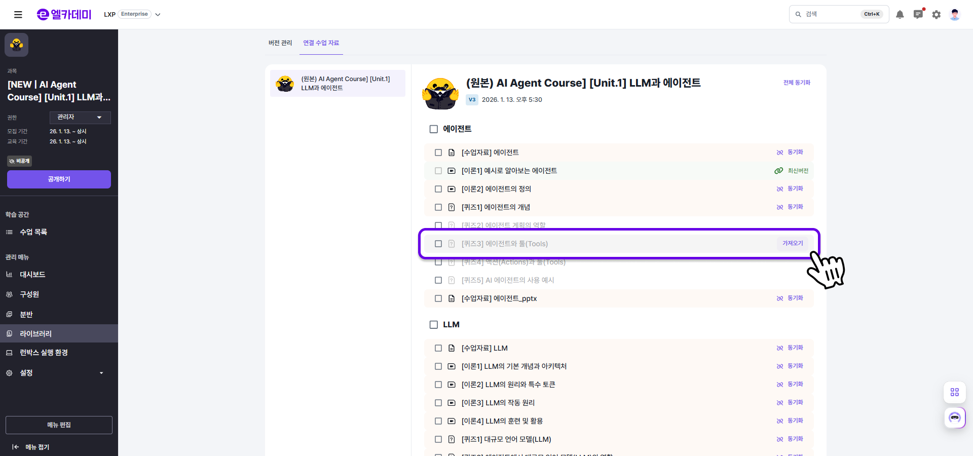This screenshot has width=973, height=456.
Task: Open the hamburger menu icon
Action: click(18, 15)
